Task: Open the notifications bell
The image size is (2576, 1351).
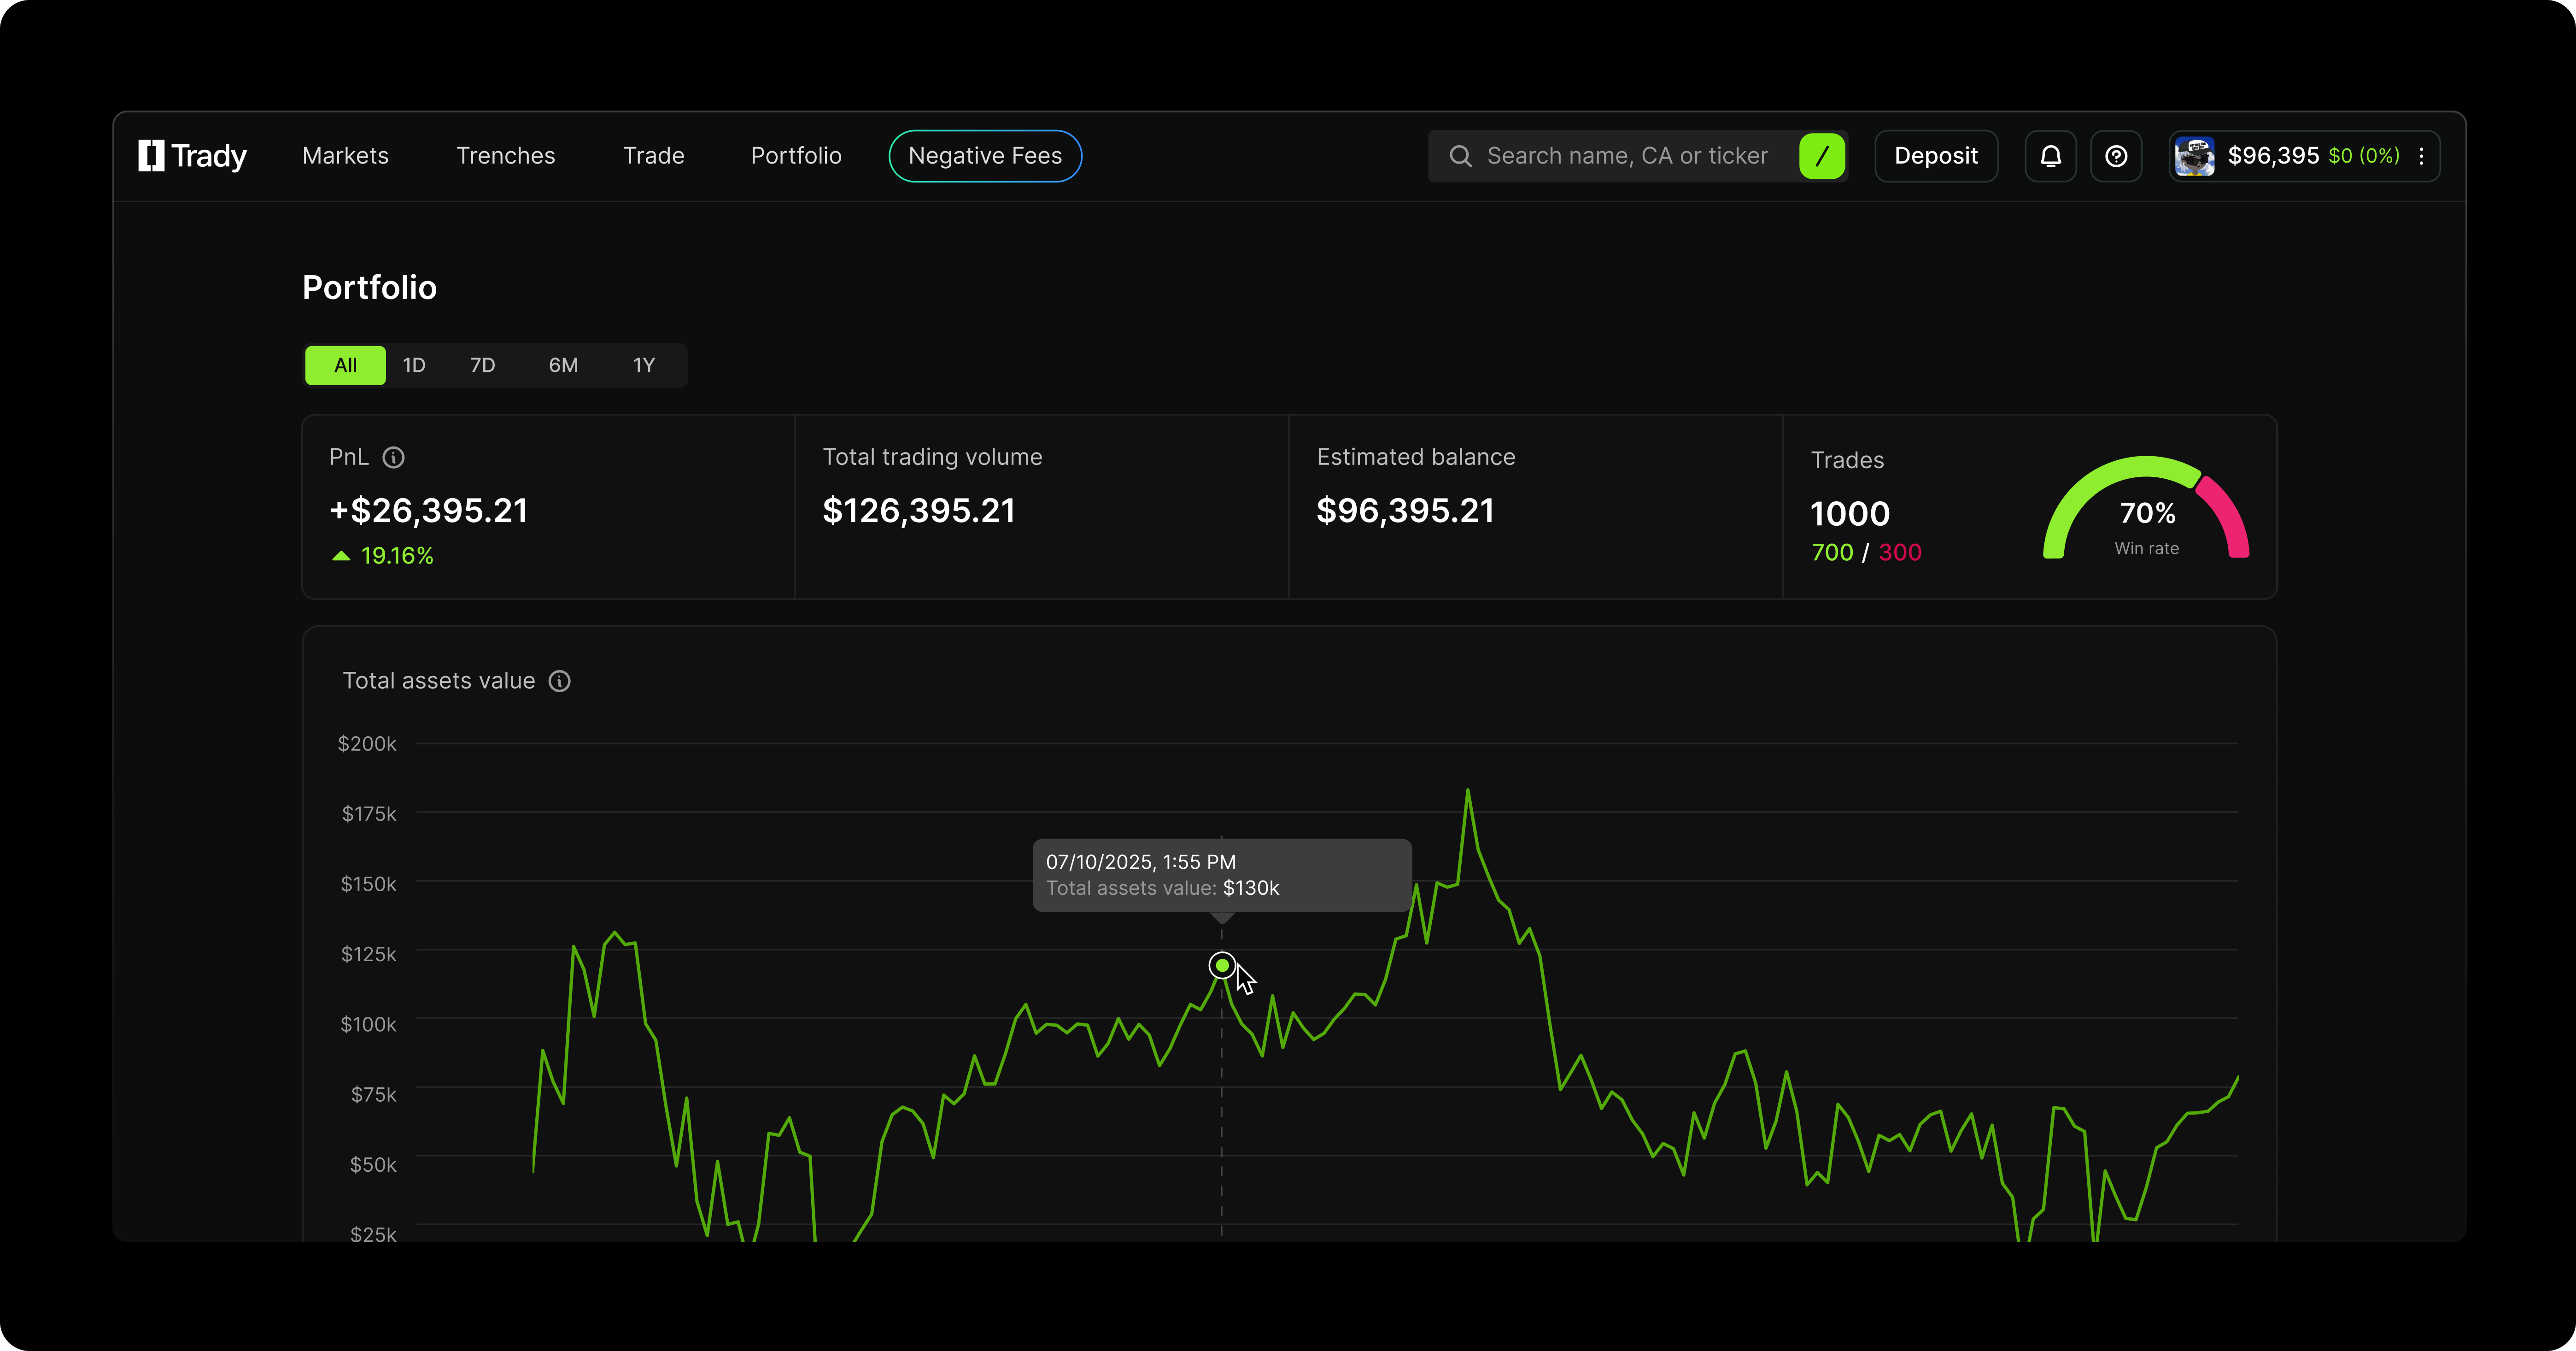Action: [x=2050, y=156]
